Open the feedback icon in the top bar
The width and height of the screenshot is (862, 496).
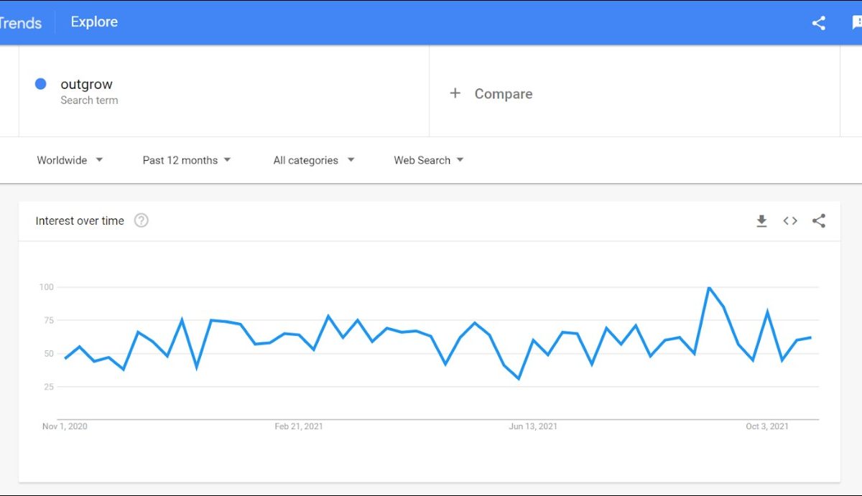(856, 23)
